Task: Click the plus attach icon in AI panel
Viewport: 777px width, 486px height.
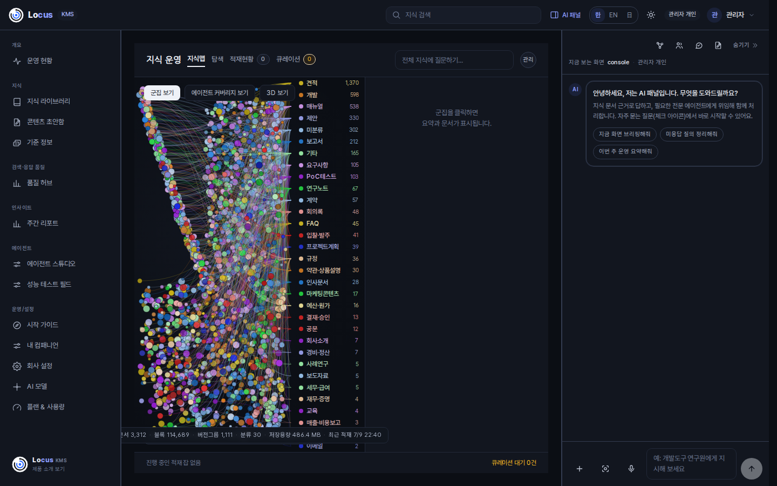Action: (x=580, y=469)
